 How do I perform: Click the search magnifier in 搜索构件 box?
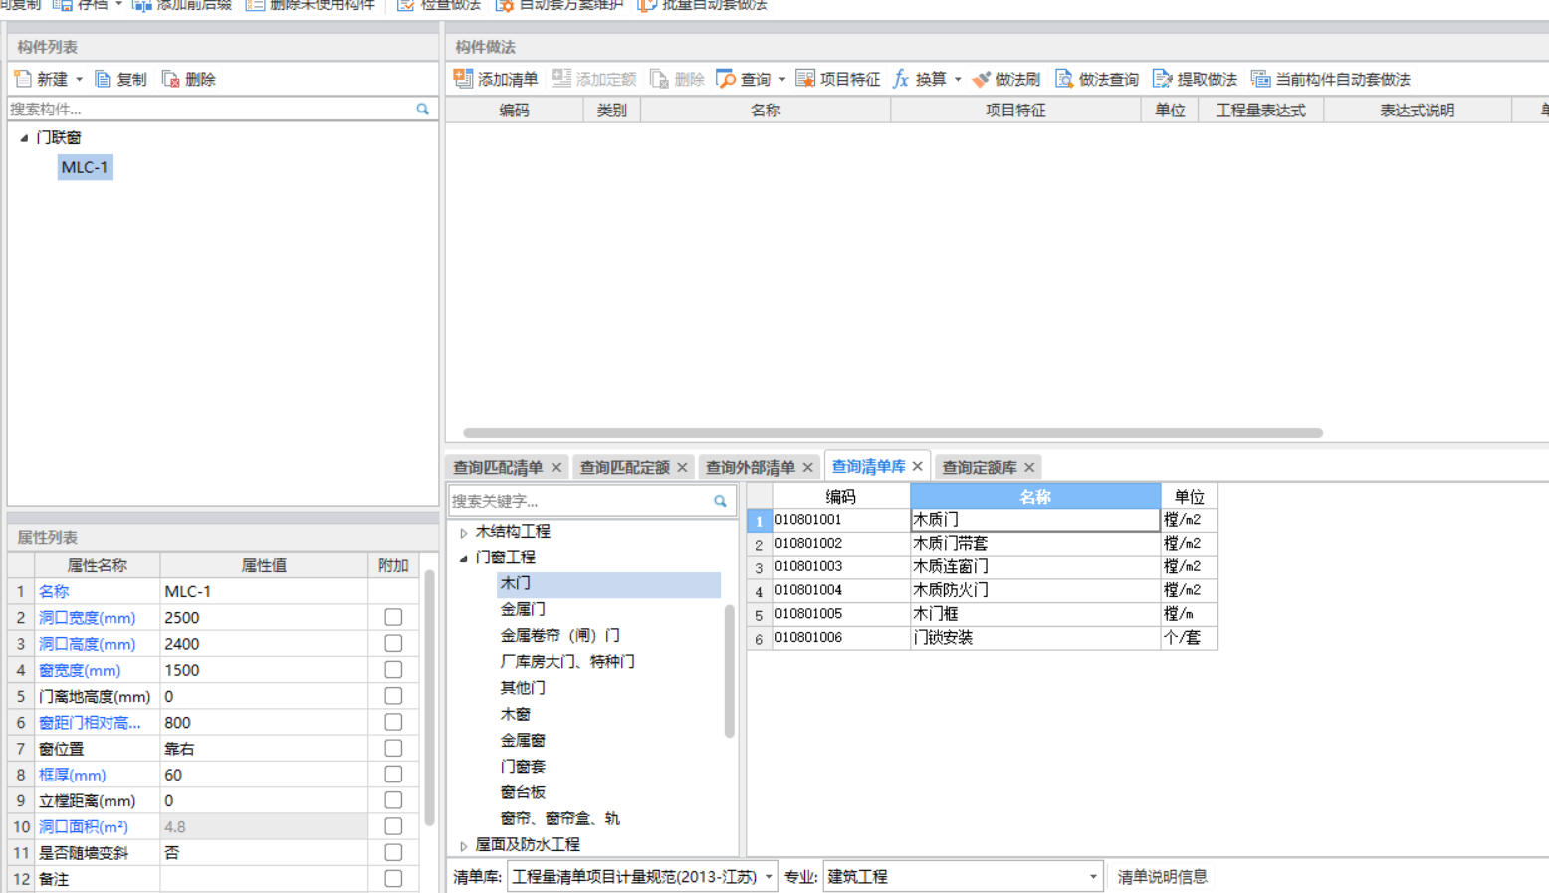[422, 109]
